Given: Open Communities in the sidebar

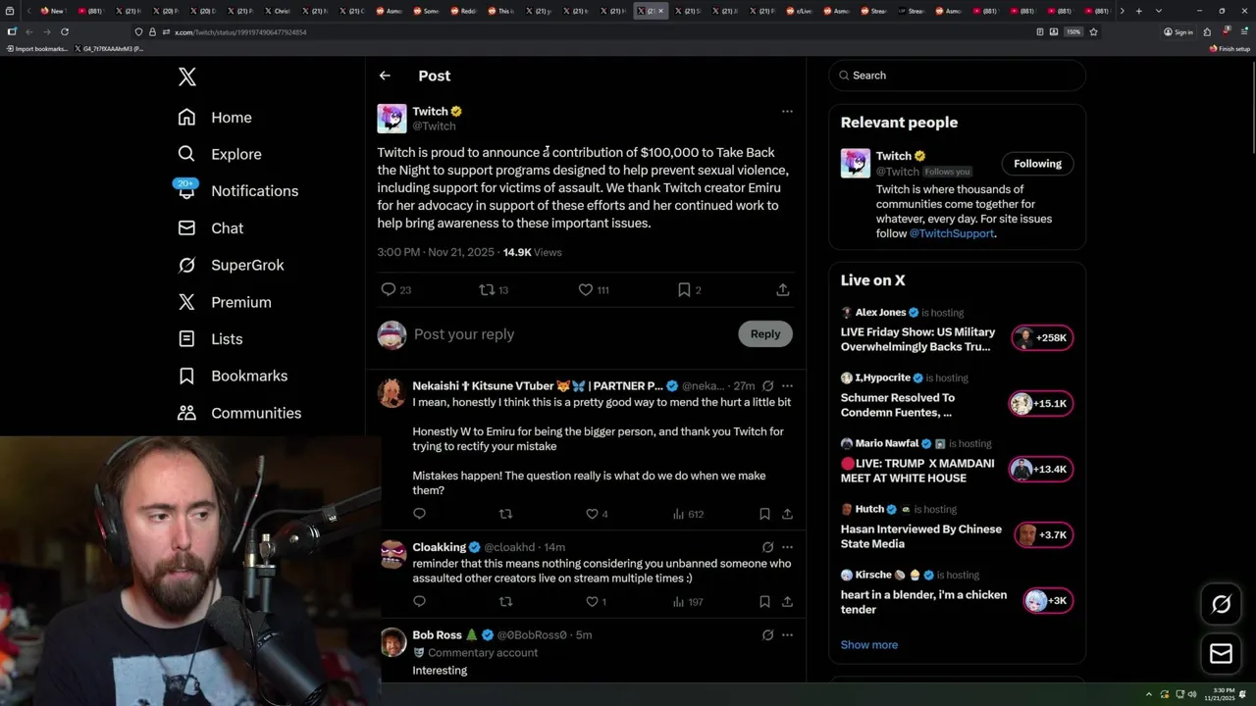Looking at the screenshot, I should 239,413.
